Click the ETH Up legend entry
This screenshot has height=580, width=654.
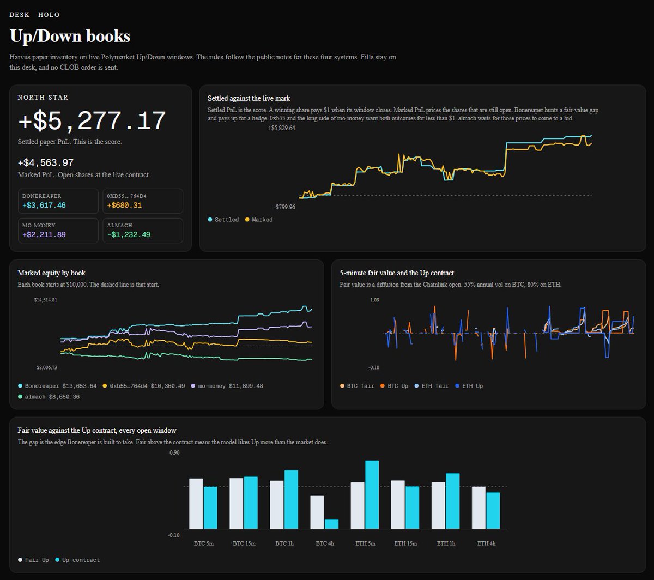point(469,386)
